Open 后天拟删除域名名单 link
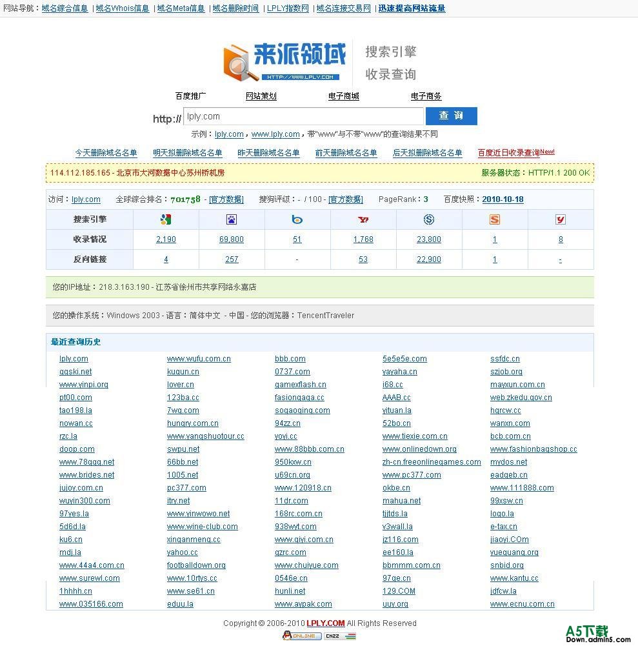This screenshot has width=638, height=646. (x=428, y=153)
